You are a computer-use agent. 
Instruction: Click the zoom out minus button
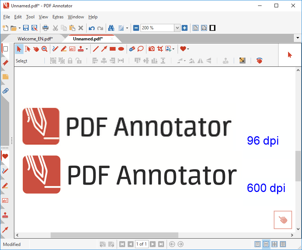pos(136,28)
